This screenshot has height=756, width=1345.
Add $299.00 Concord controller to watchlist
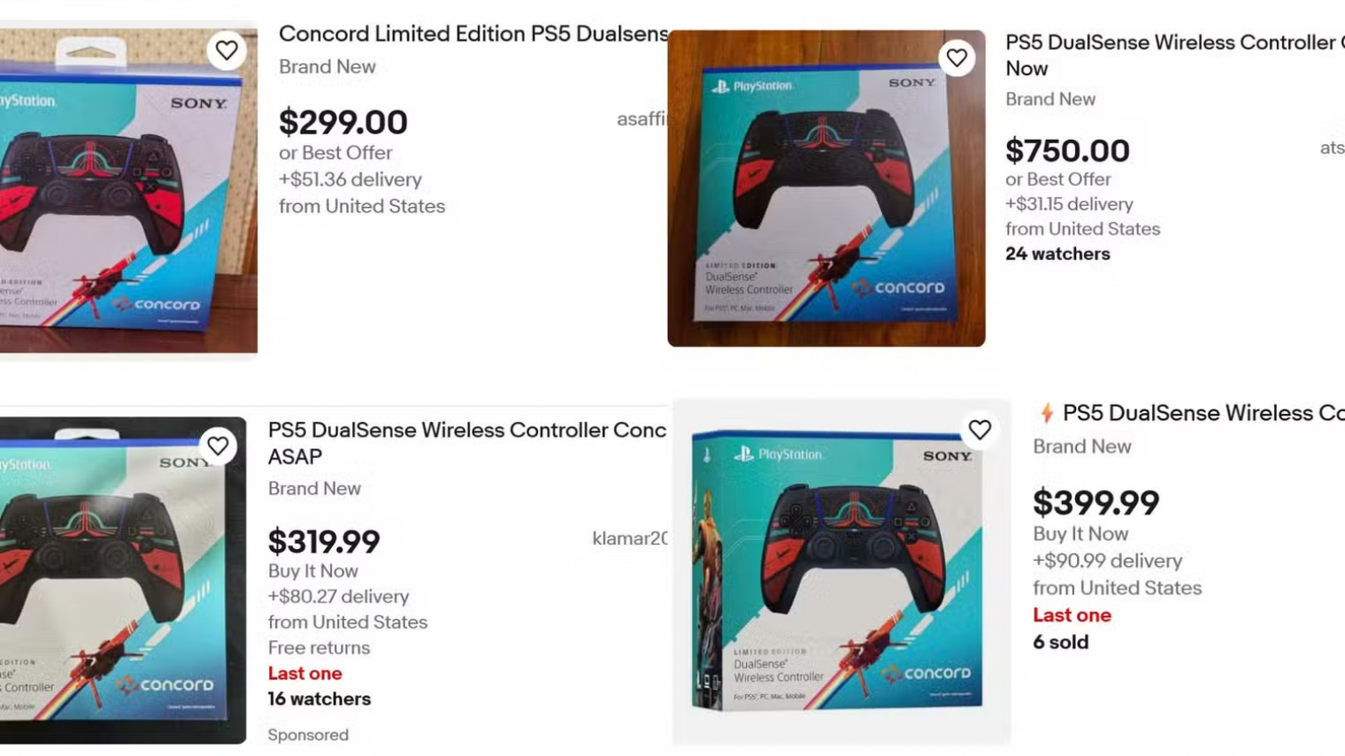coord(227,50)
